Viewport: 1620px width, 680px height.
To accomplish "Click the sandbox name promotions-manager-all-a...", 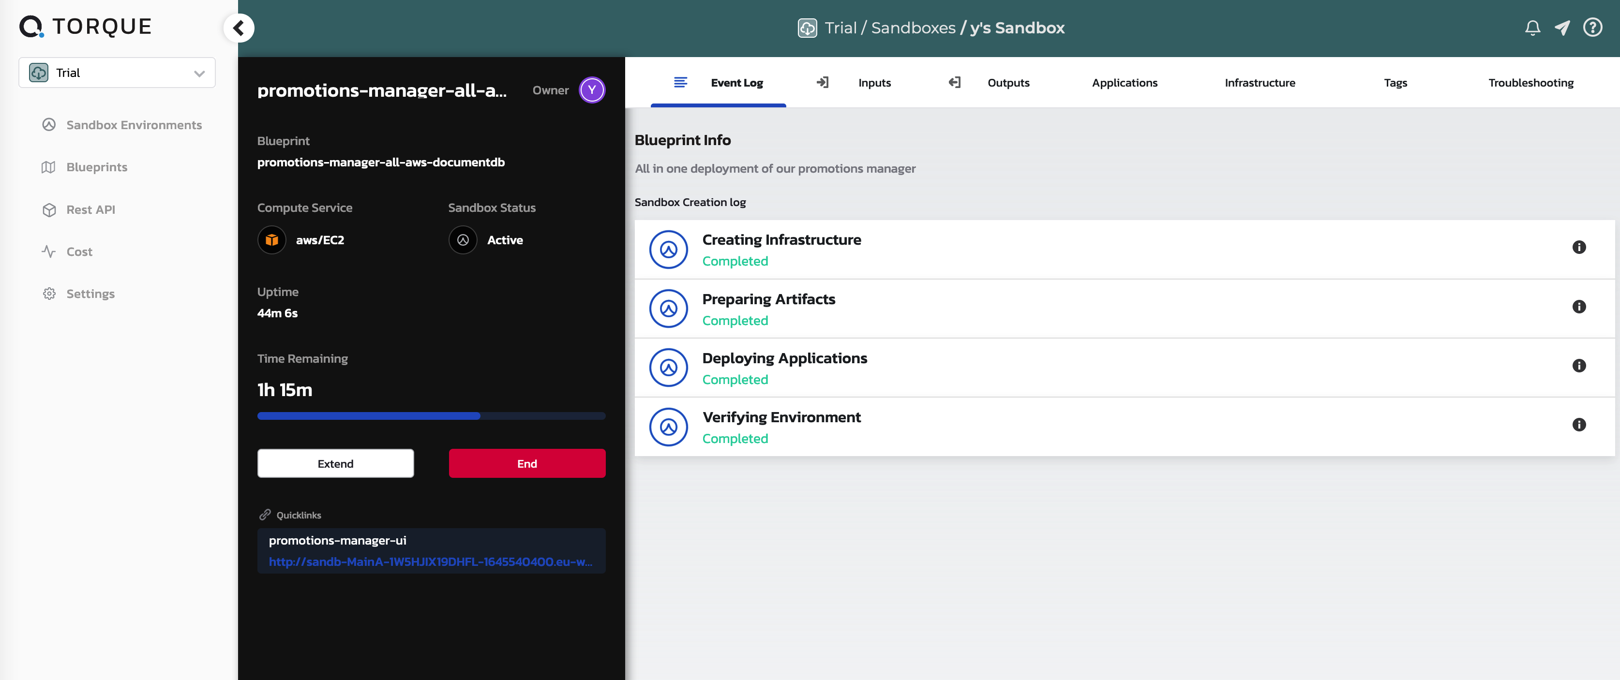I will click(x=382, y=90).
